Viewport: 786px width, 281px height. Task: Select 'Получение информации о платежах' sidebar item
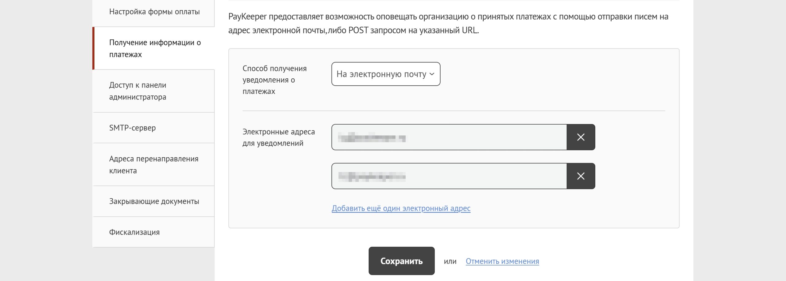pyautogui.click(x=155, y=48)
